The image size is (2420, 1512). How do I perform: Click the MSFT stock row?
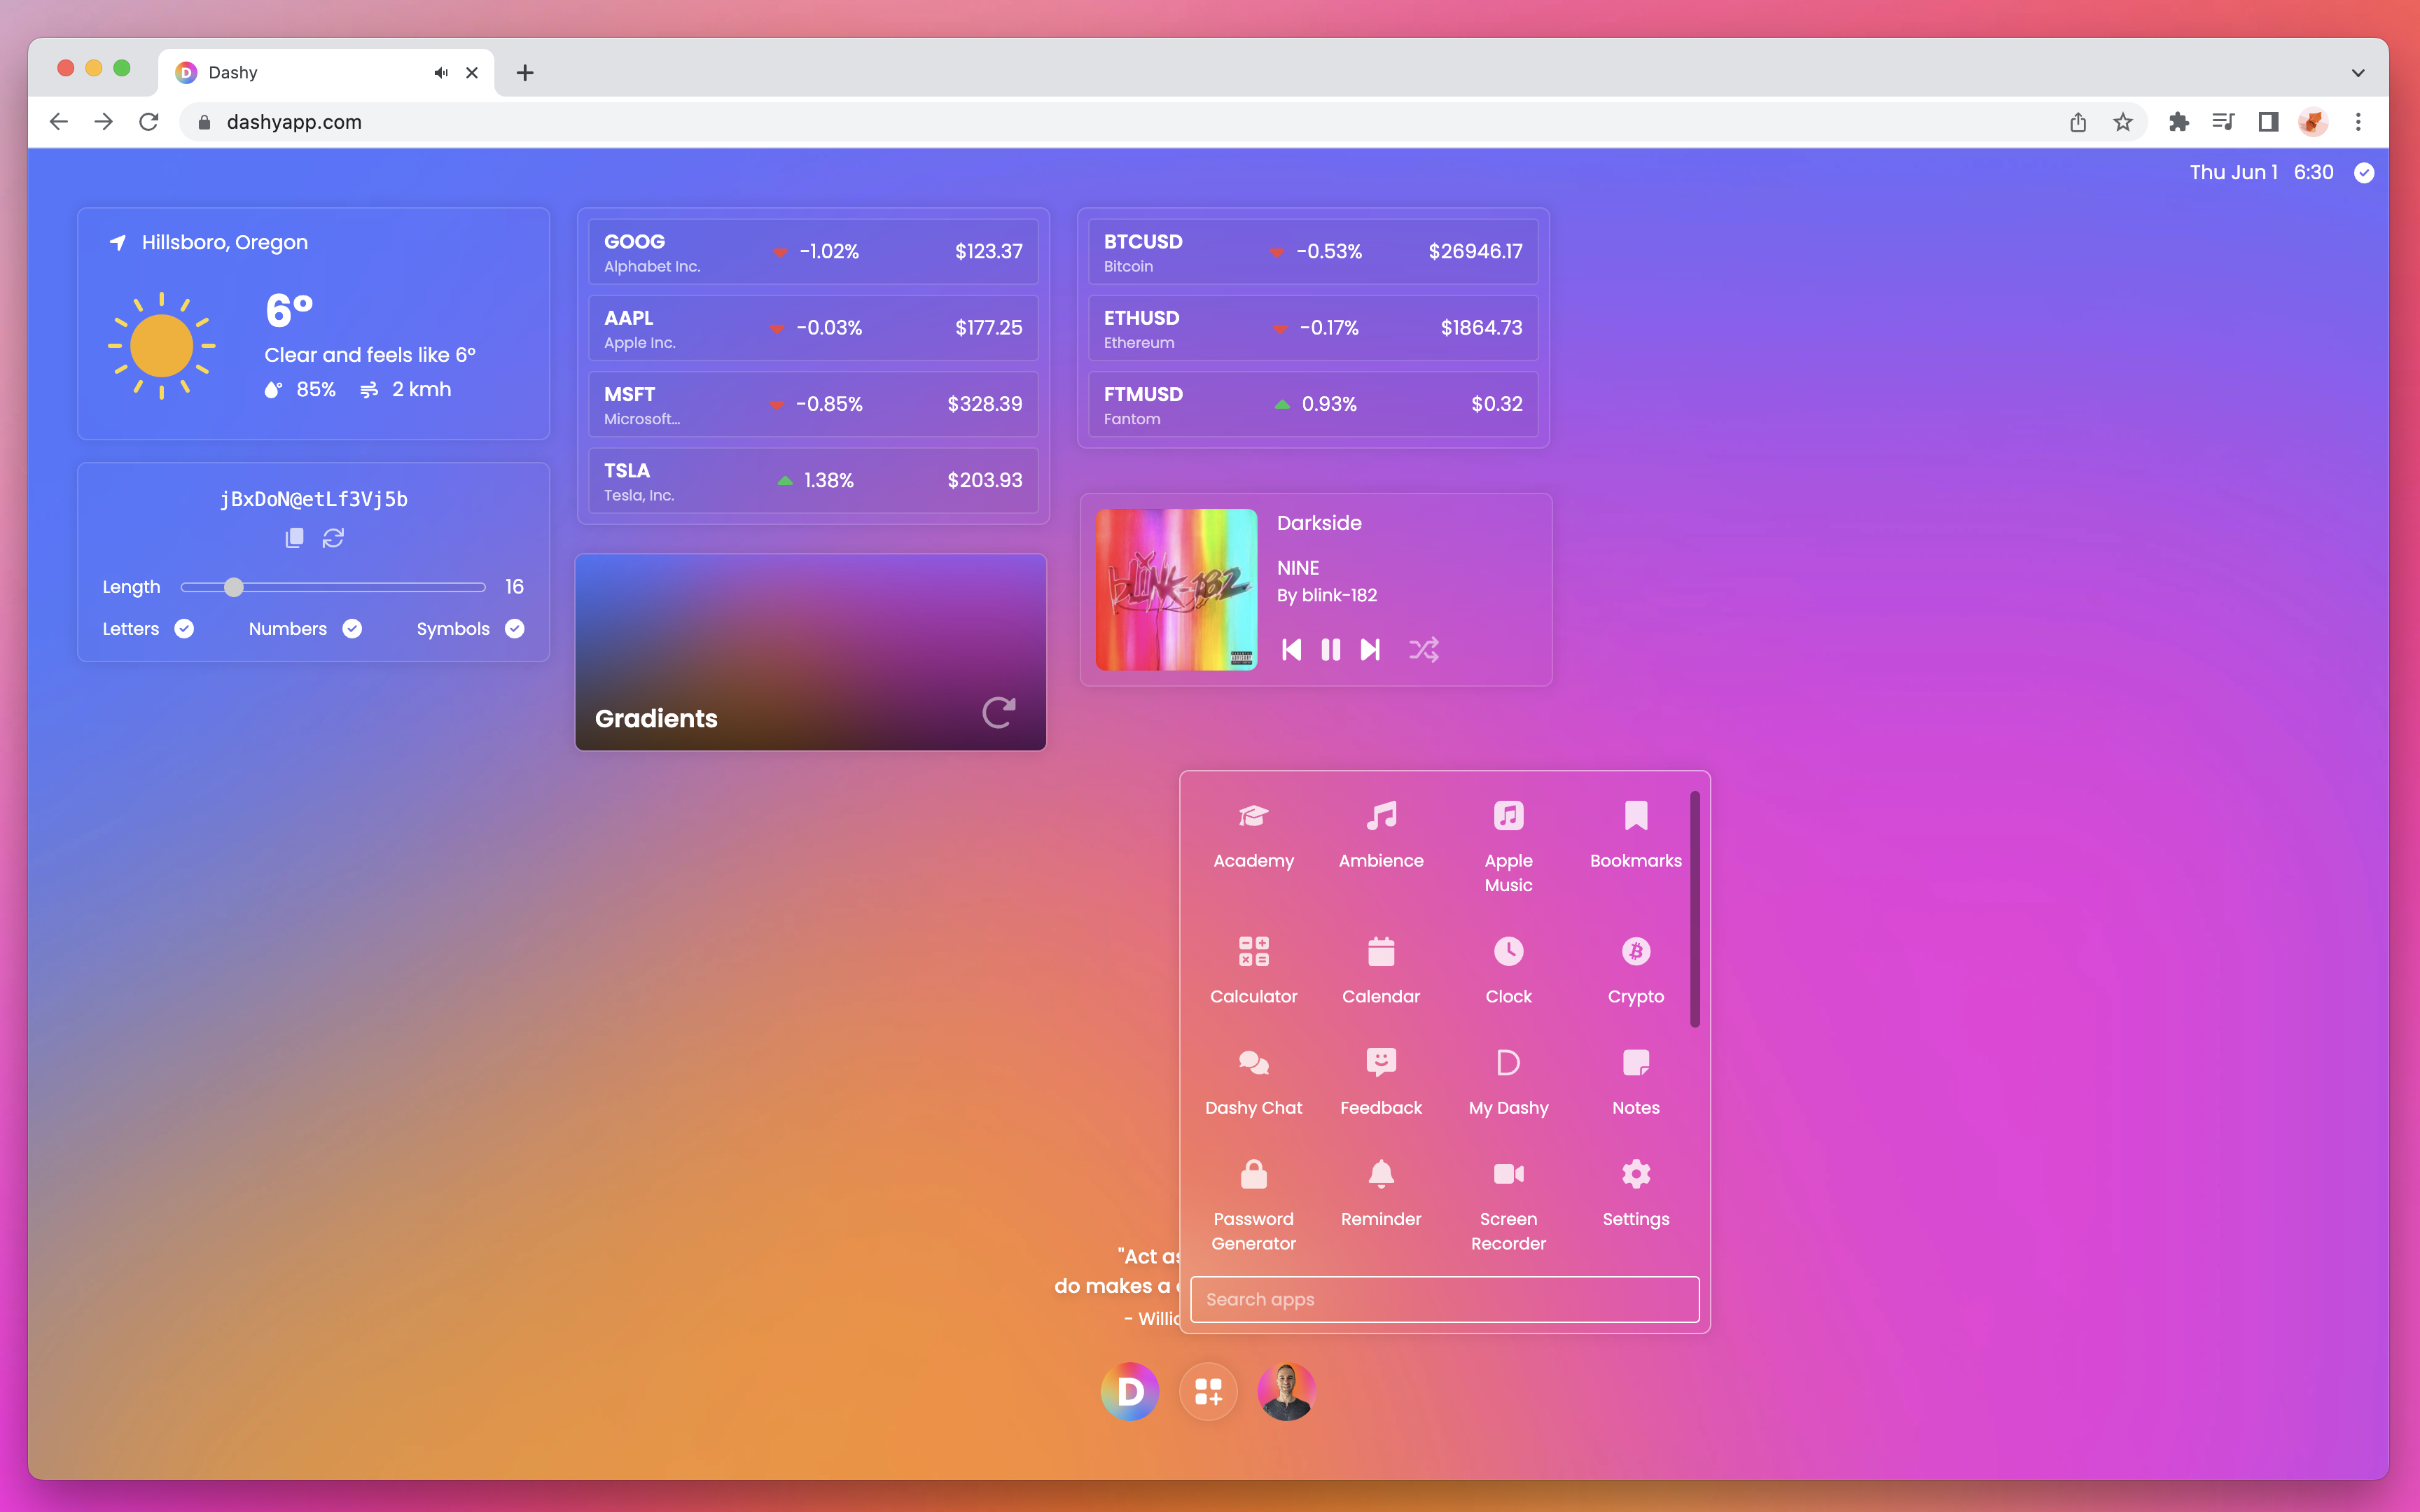tap(813, 404)
